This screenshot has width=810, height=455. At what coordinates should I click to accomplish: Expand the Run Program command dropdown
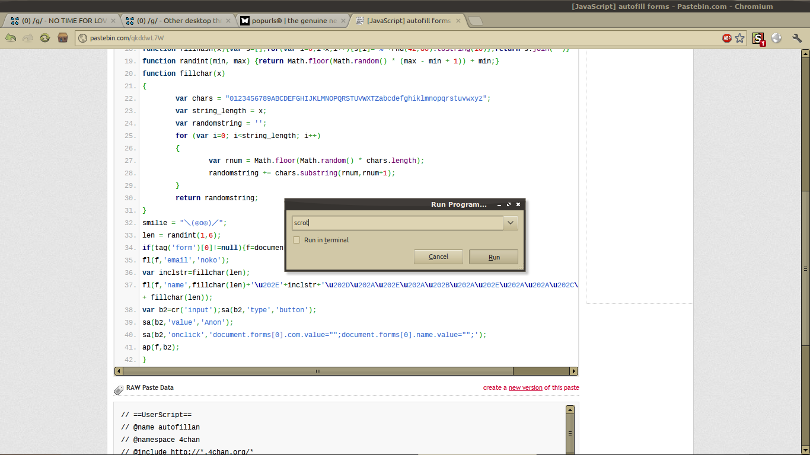[511, 223]
